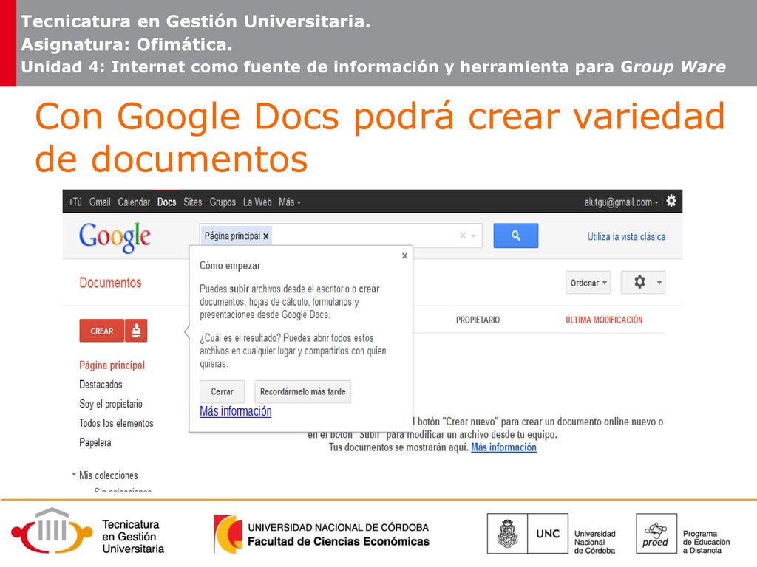Screen dimensions: 757x567
Task: Click the Cómo empezar popup title
Action: coord(230,266)
